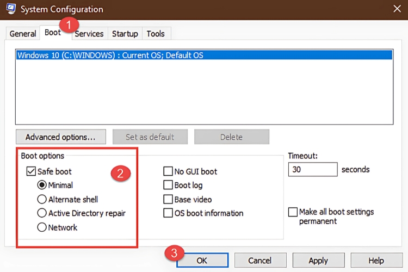This screenshot has width=408, height=272.
Task: Open Advanced options for boot
Action: tap(60, 137)
